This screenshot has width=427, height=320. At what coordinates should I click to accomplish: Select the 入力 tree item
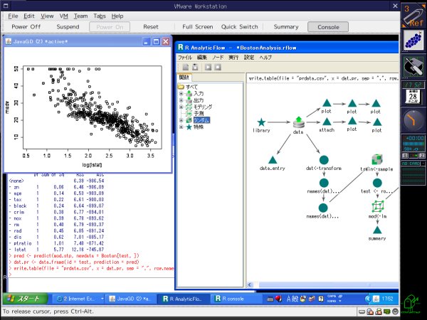click(x=199, y=93)
